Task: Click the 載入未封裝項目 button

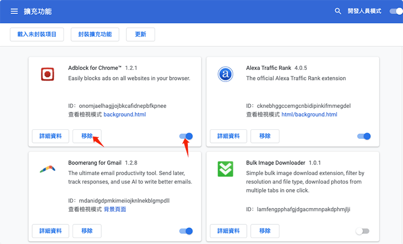Action: pyautogui.click(x=37, y=34)
